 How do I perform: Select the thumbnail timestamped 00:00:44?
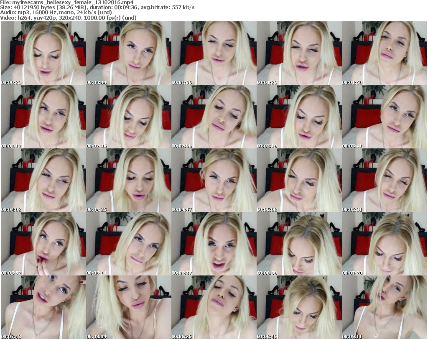(x=129, y=53)
